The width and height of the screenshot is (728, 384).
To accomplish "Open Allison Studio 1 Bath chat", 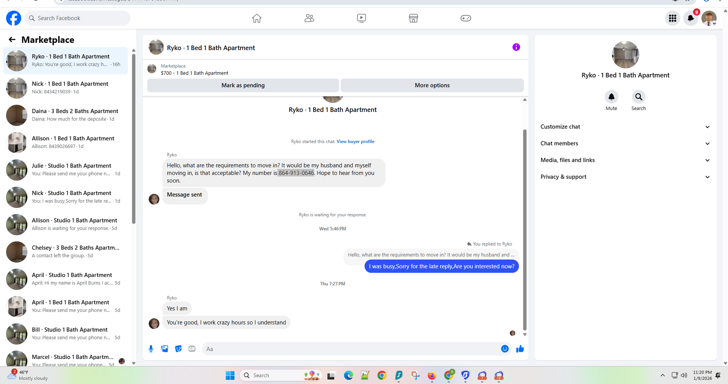I will tap(65, 224).
